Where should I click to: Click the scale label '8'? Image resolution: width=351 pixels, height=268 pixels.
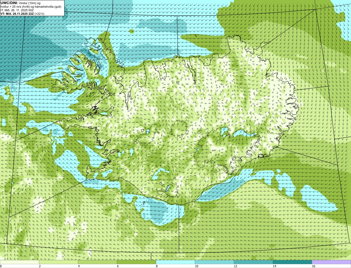(x=157, y=266)
